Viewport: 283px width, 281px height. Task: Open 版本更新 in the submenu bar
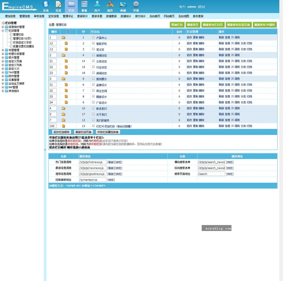pos(198,16)
